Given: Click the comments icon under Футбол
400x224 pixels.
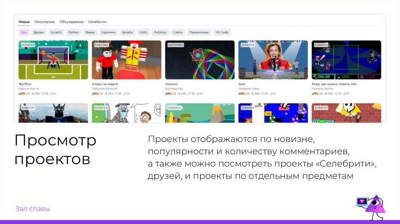Looking at the screenshot, I should (43, 94).
